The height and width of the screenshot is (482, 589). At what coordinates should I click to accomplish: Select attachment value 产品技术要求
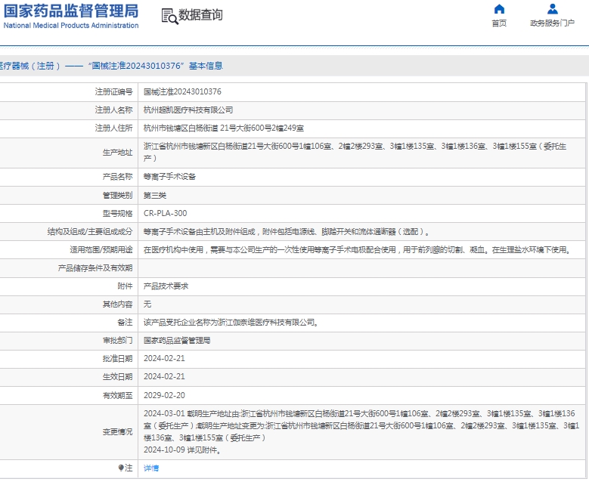pyautogui.click(x=166, y=286)
